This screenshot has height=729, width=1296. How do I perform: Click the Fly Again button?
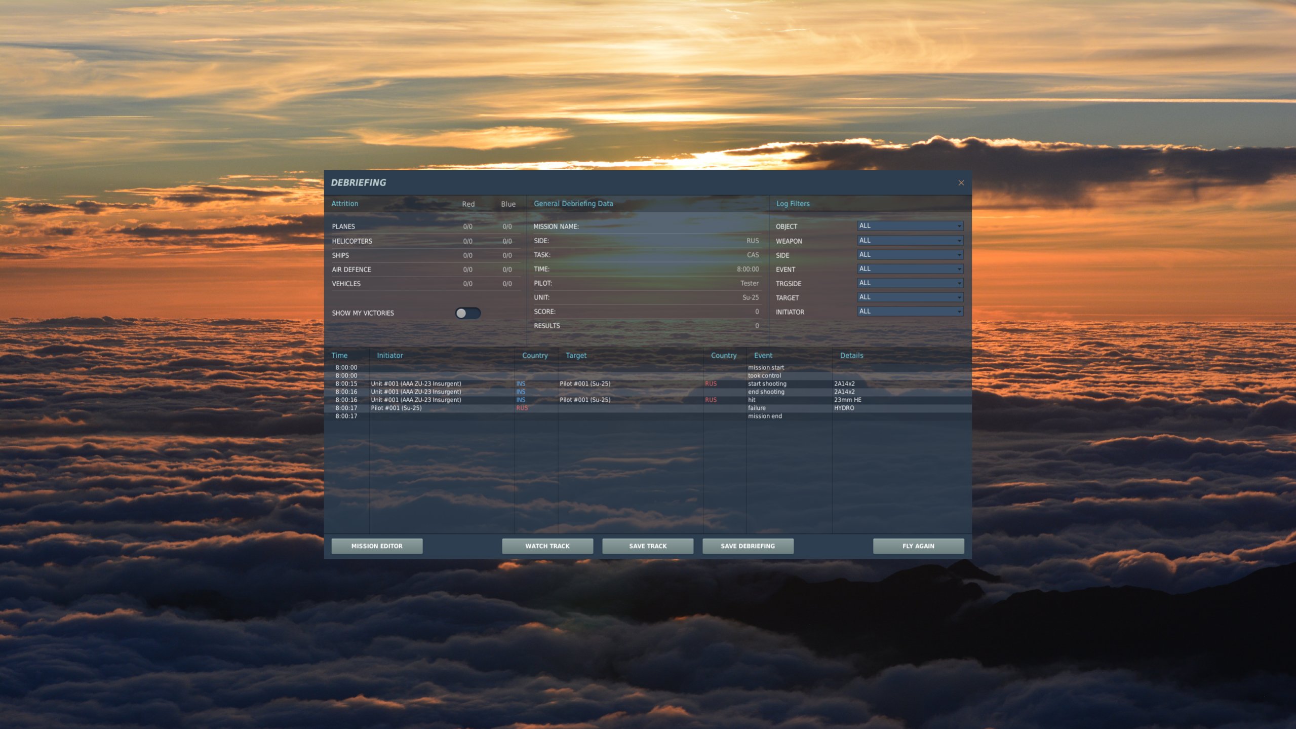[x=918, y=546]
